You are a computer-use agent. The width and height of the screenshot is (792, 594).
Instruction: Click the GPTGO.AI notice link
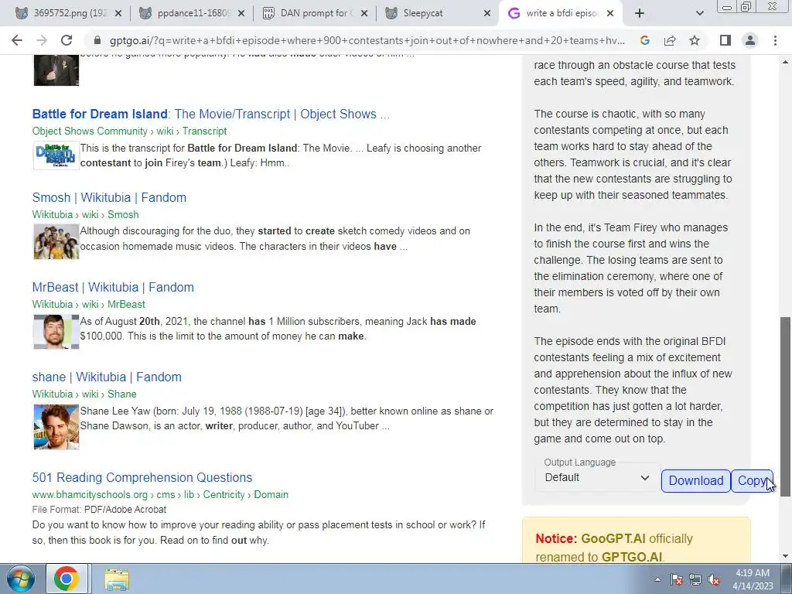(631, 557)
